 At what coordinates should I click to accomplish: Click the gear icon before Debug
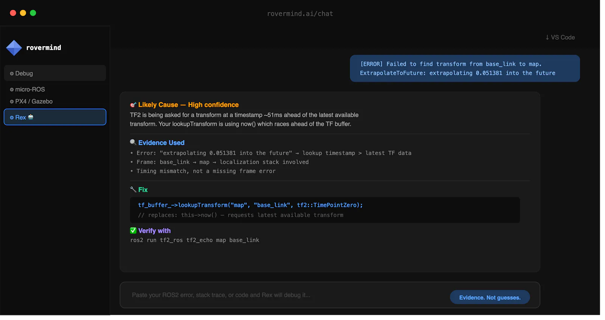[12, 74]
